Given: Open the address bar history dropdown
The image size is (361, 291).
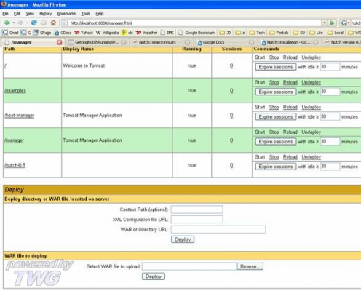Looking at the screenshot, I should click(325, 23).
